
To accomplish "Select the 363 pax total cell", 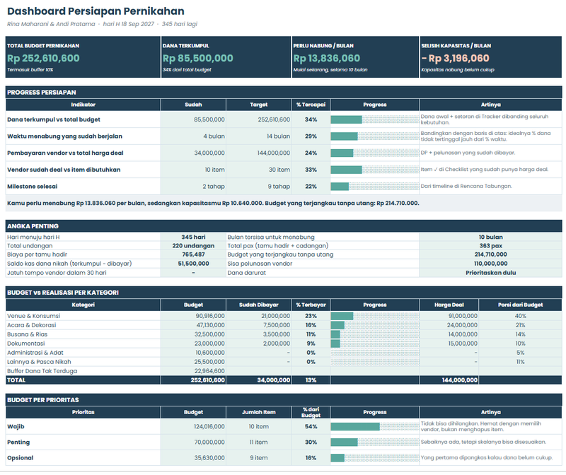I will click(x=490, y=245).
